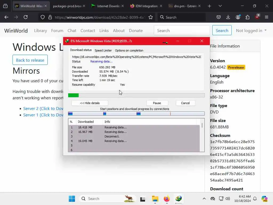Go to Contact page
The width and height of the screenshot is (273, 205).
(x=88, y=30)
